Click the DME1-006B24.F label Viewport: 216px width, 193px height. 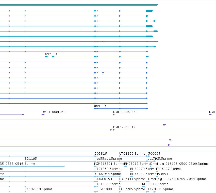(x=126, y=112)
